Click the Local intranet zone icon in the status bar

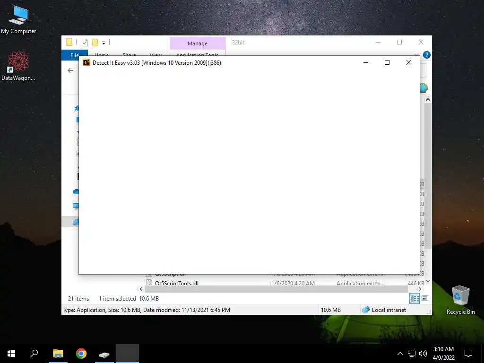point(366,310)
